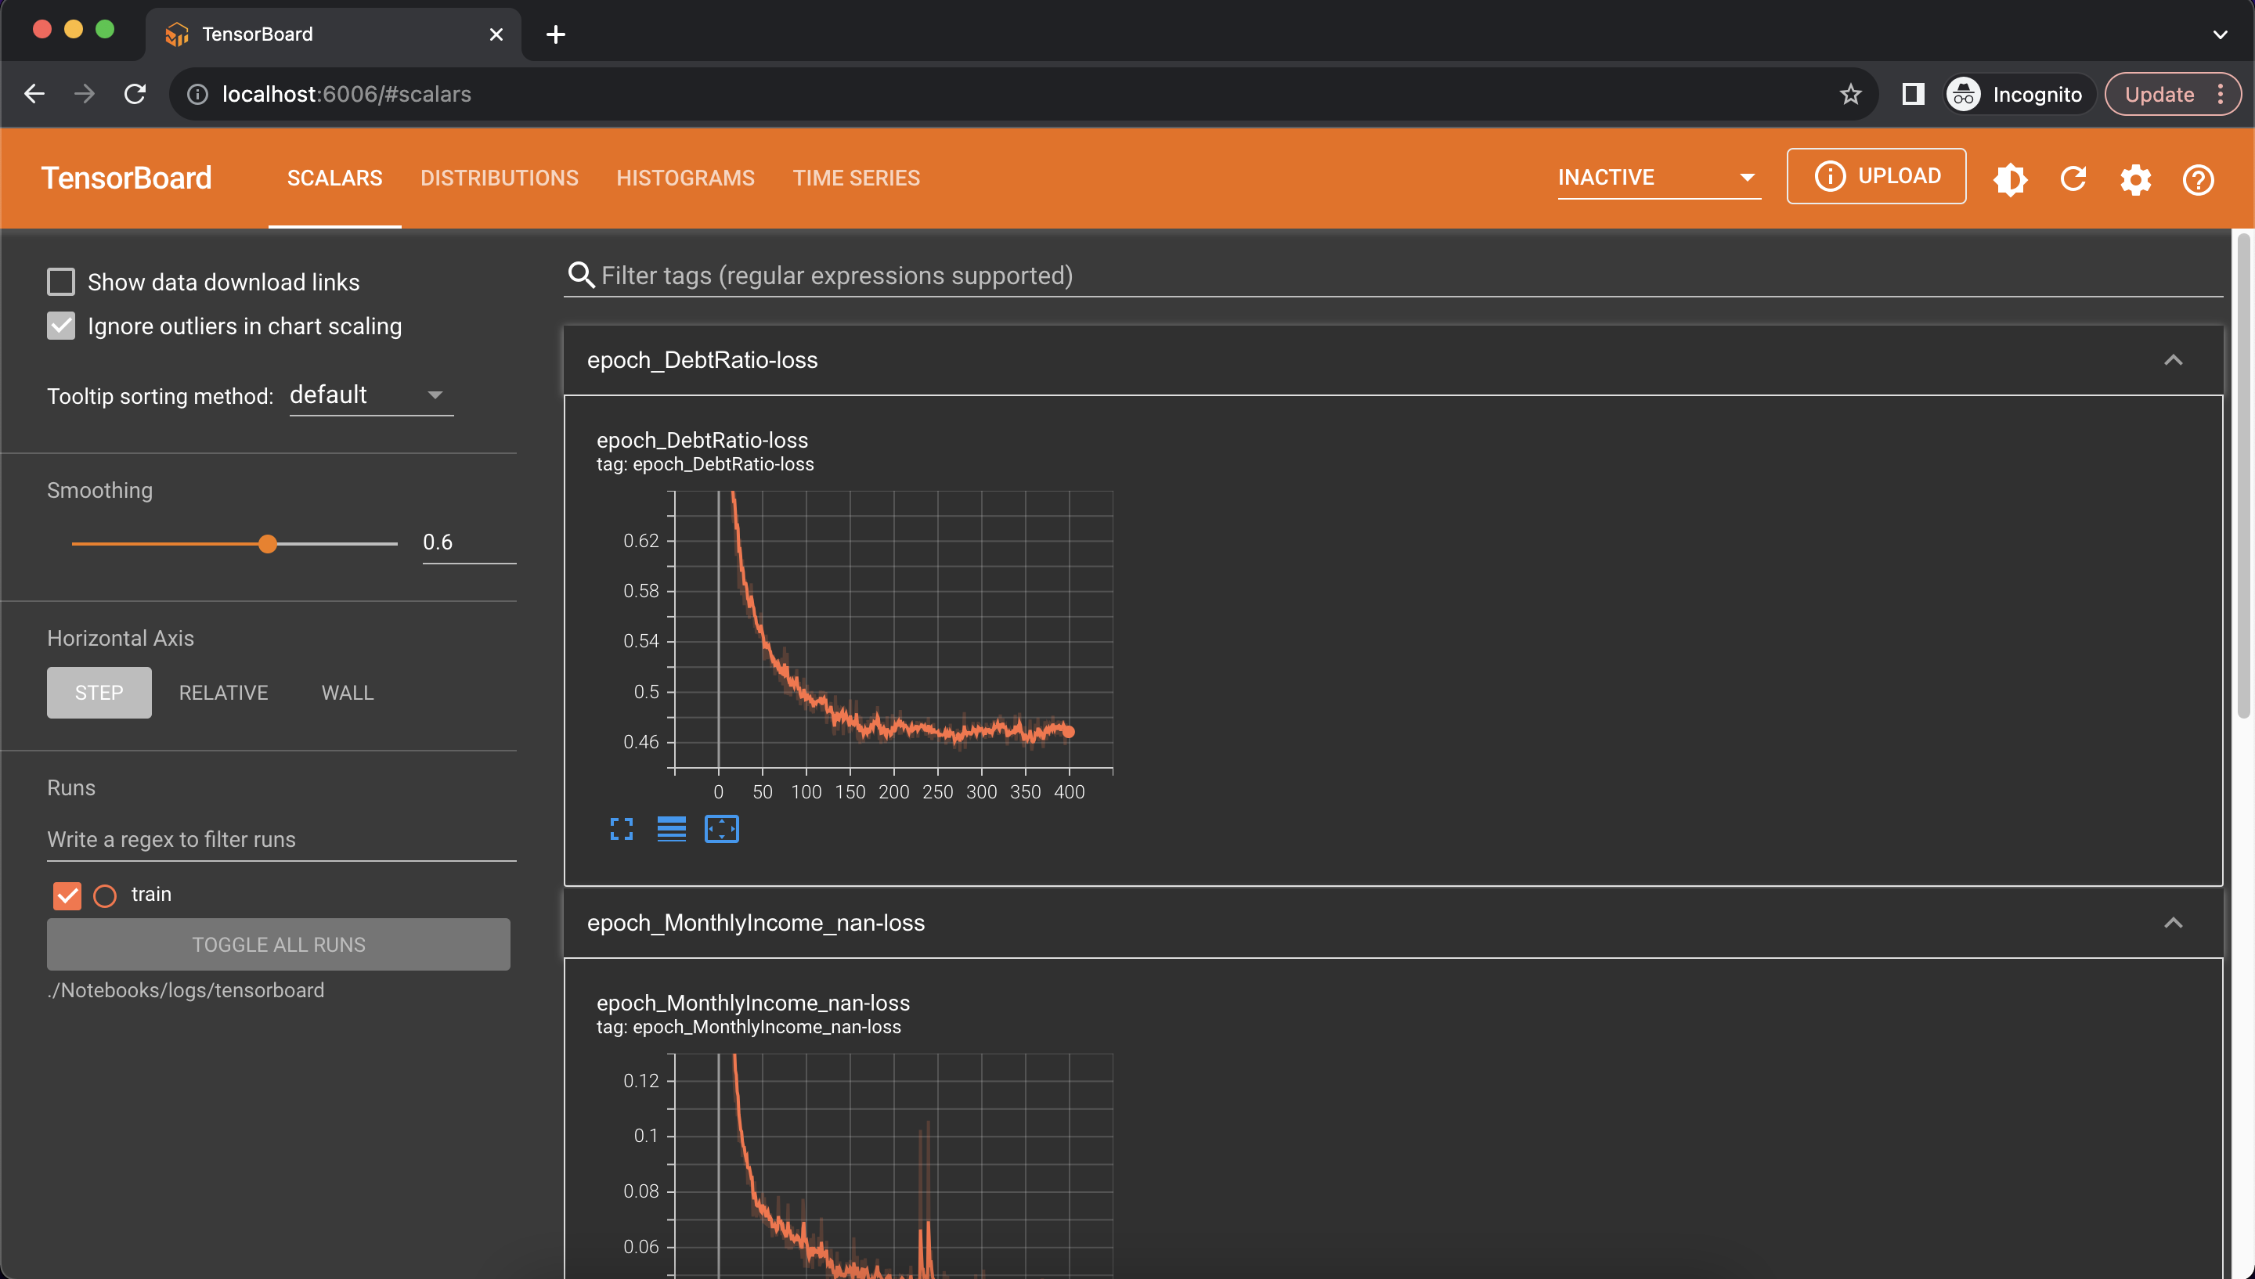Deselect the train run checkbox
2255x1279 pixels.
[x=66, y=894]
